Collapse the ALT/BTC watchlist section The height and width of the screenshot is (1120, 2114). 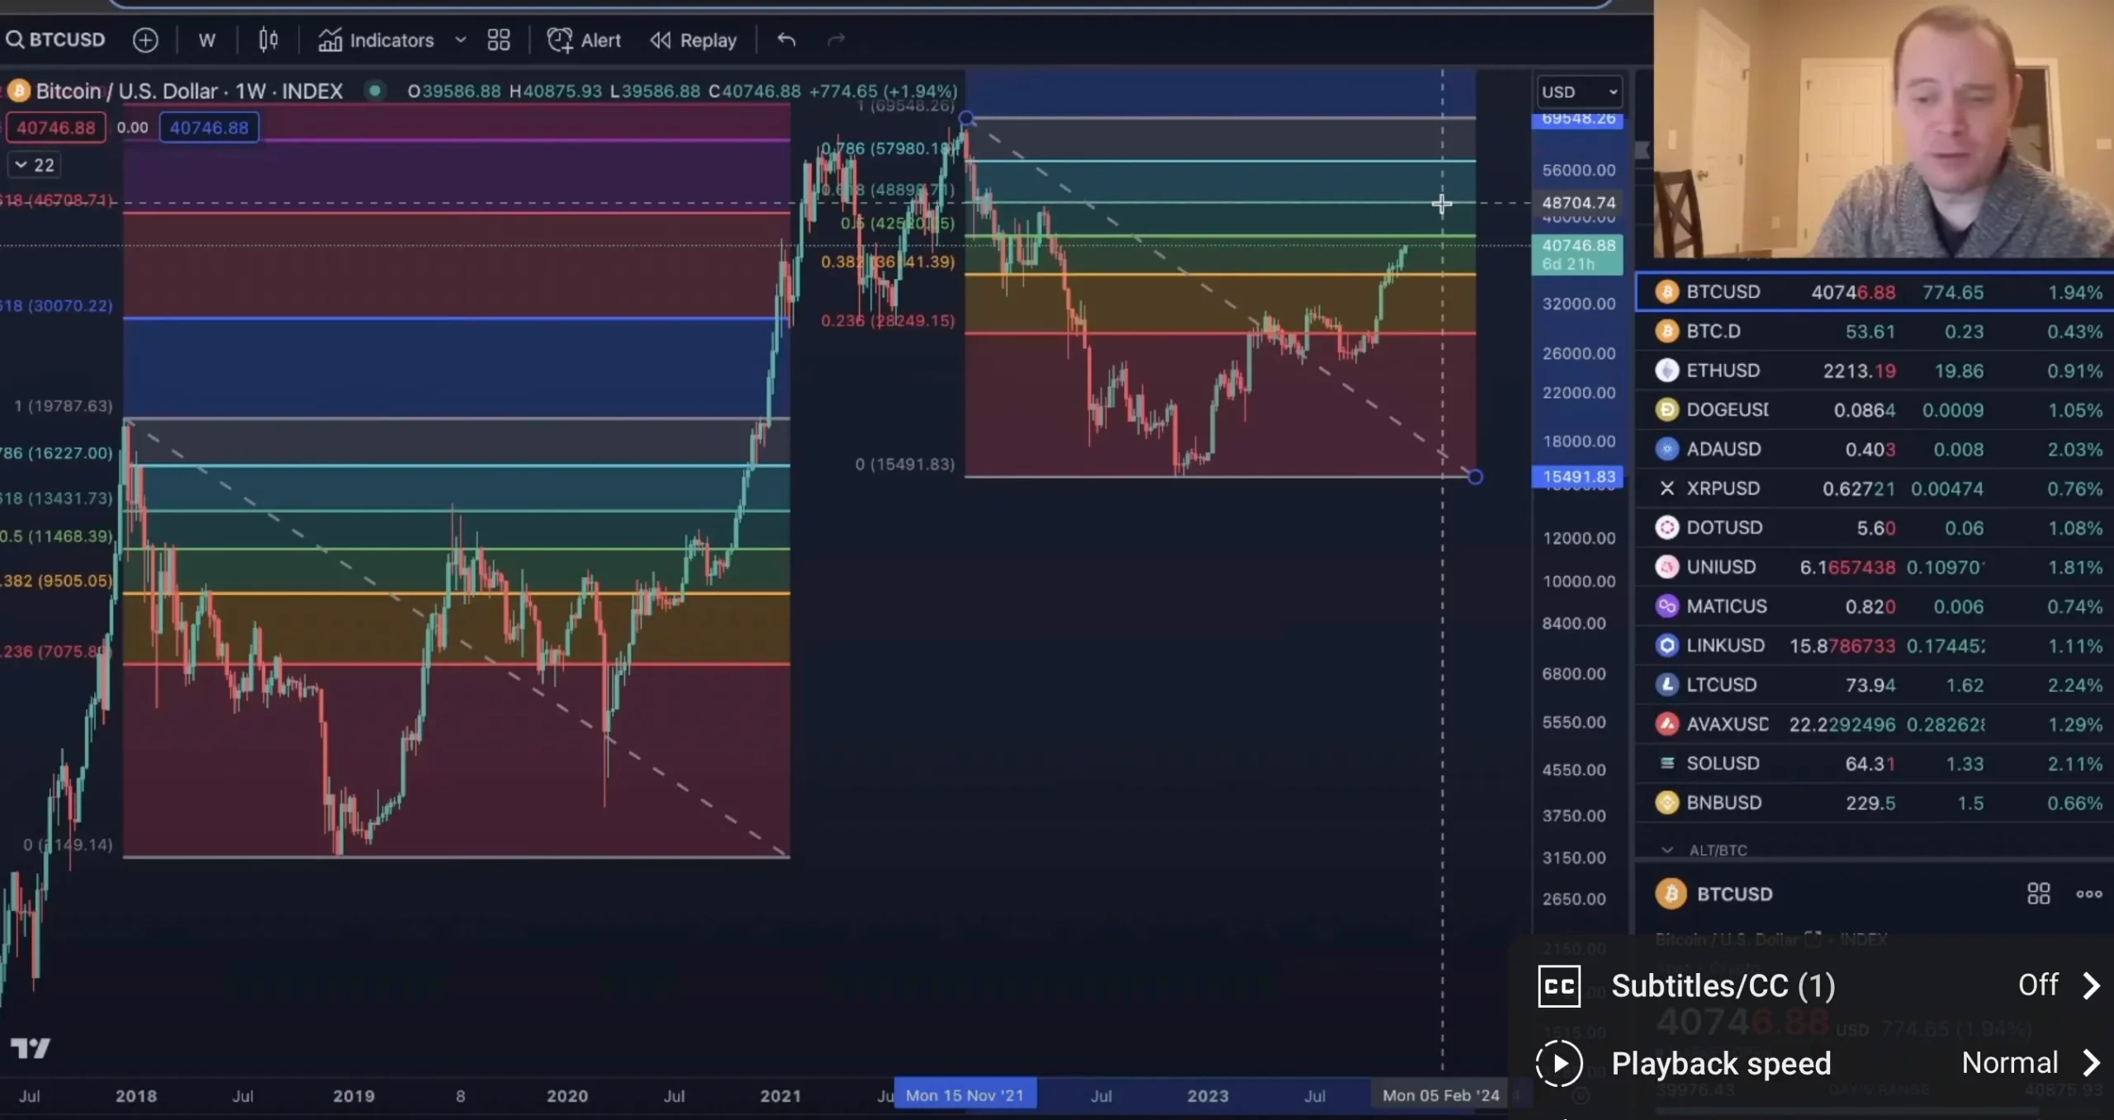point(1667,850)
